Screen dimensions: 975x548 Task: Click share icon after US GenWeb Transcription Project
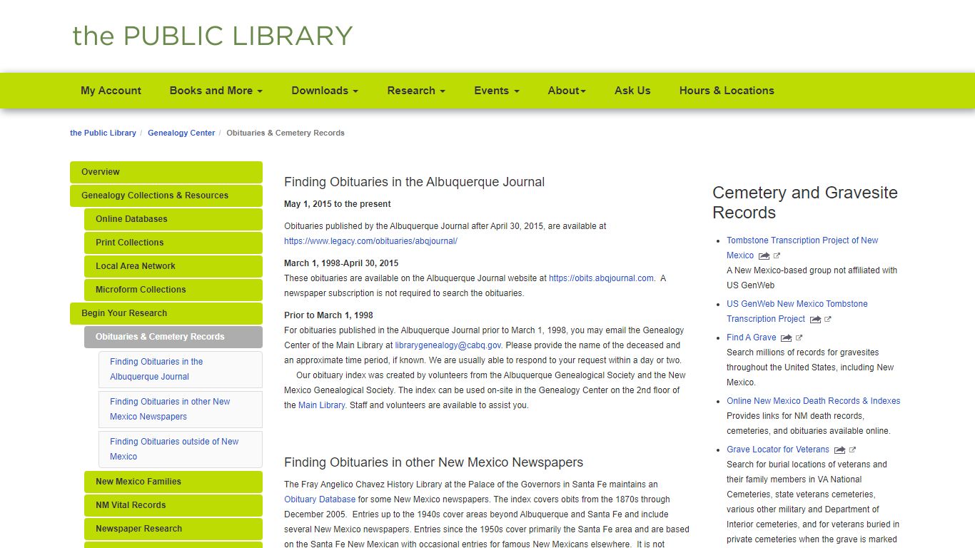tap(815, 319)
